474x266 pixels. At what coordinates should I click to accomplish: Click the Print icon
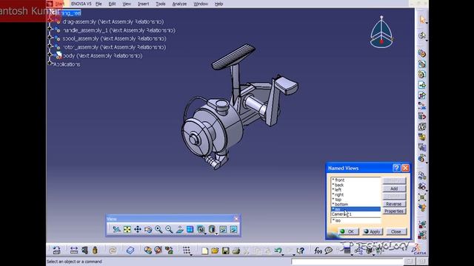point(236,250)
